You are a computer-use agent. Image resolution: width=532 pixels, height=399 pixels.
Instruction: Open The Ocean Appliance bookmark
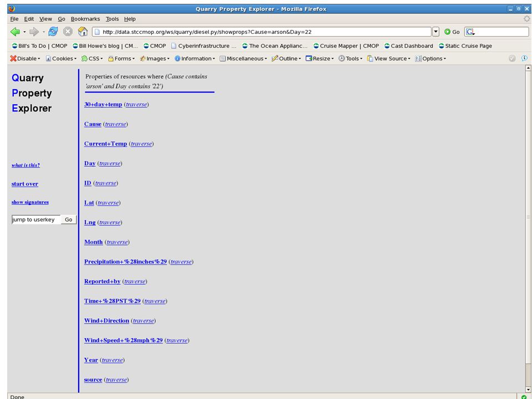click(x=275, y=46)
